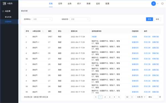
Task: Sort by the AI算法名称 column sort icon
Action: click(43, 31)
